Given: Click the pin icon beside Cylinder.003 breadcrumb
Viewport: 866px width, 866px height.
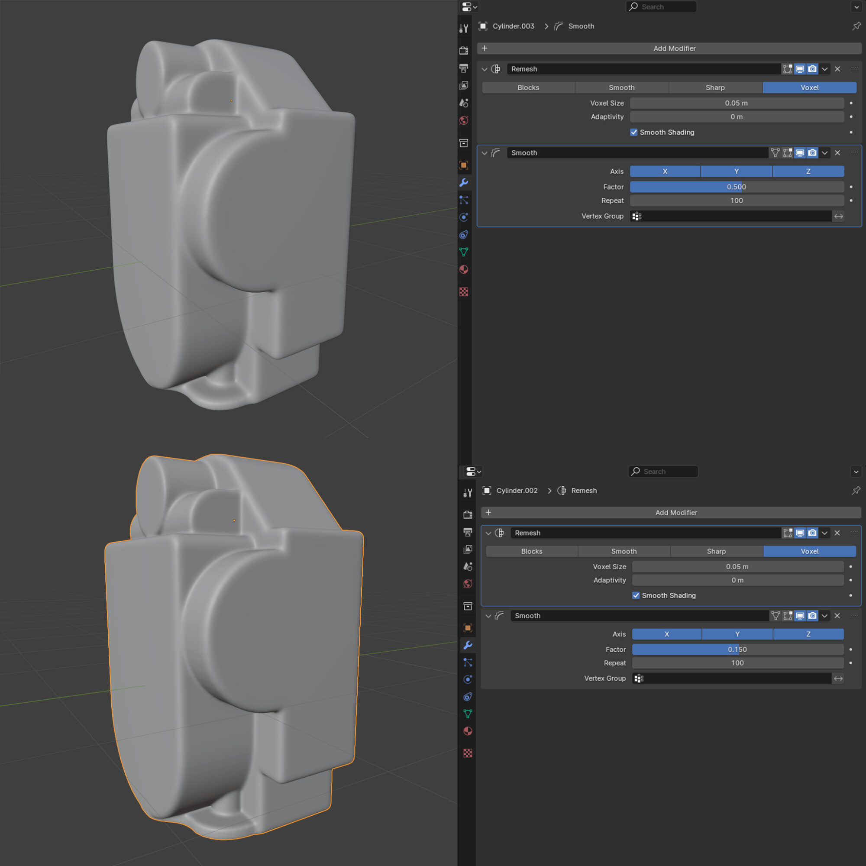Looking at the screenshot, I should [x=856, y=26].
